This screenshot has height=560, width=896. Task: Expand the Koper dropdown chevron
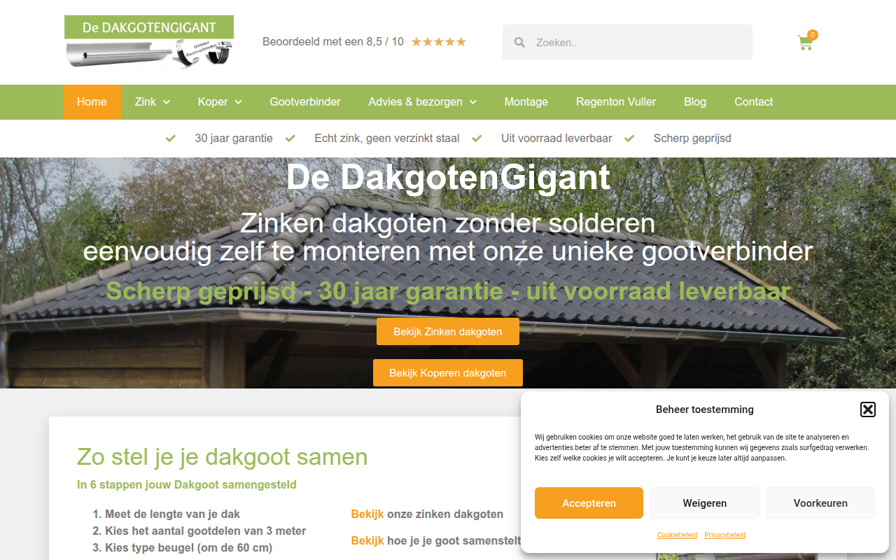238,102
